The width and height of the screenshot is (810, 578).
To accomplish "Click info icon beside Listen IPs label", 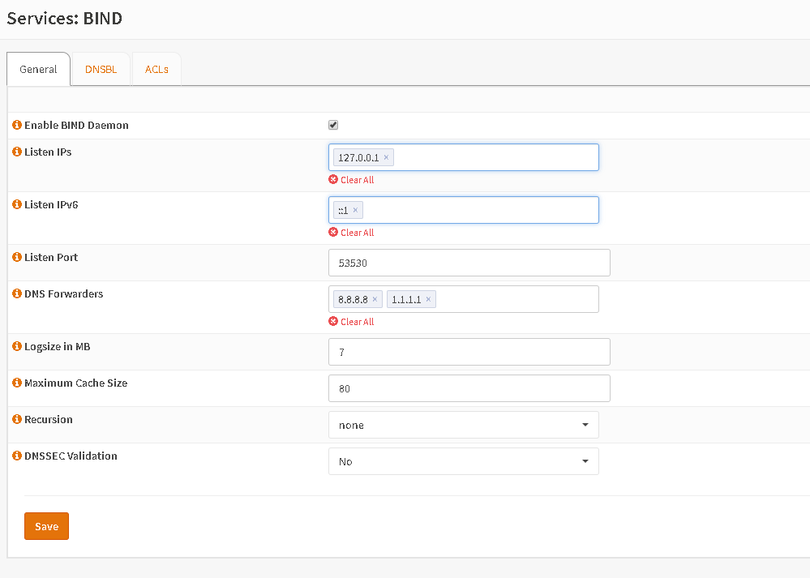I will (x=17, y=152).
